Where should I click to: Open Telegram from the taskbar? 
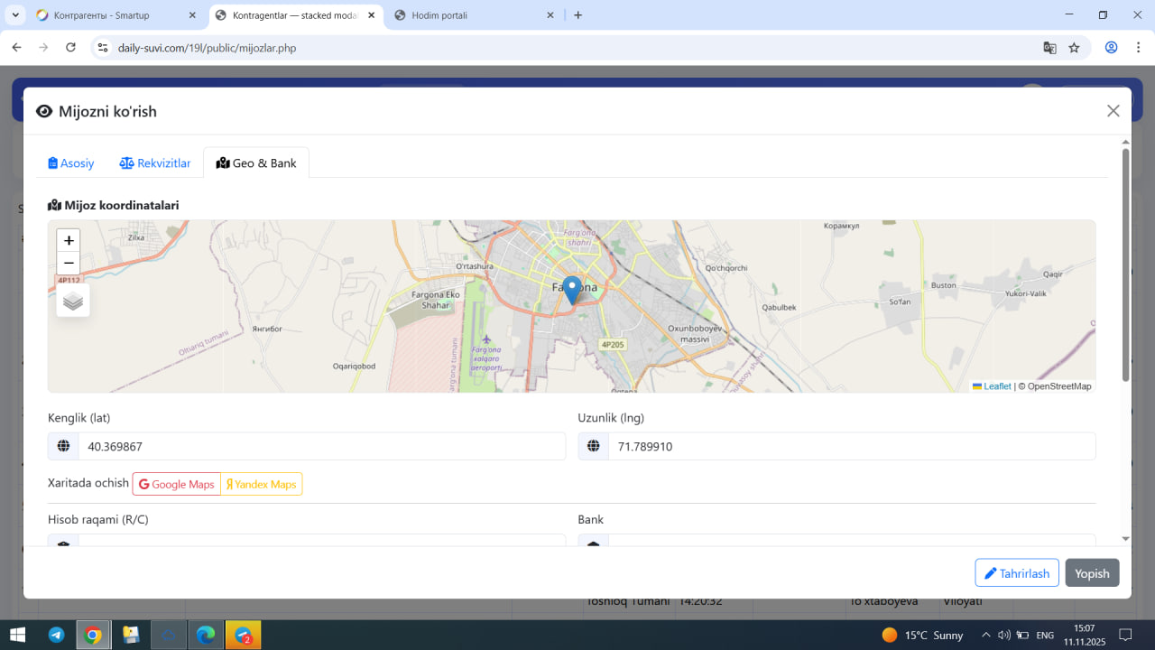coord(56,635)
